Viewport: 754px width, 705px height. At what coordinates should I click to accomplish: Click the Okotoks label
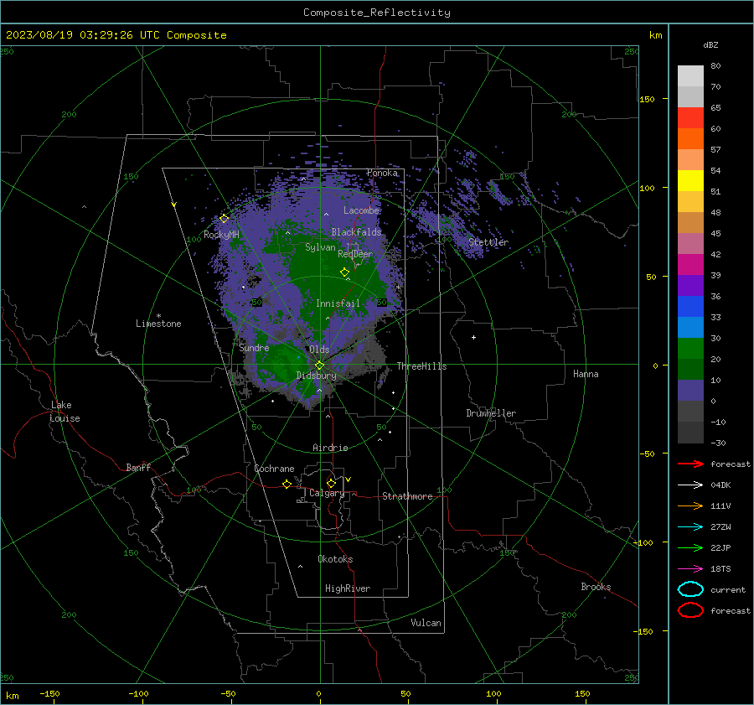(x=335, y=559)
